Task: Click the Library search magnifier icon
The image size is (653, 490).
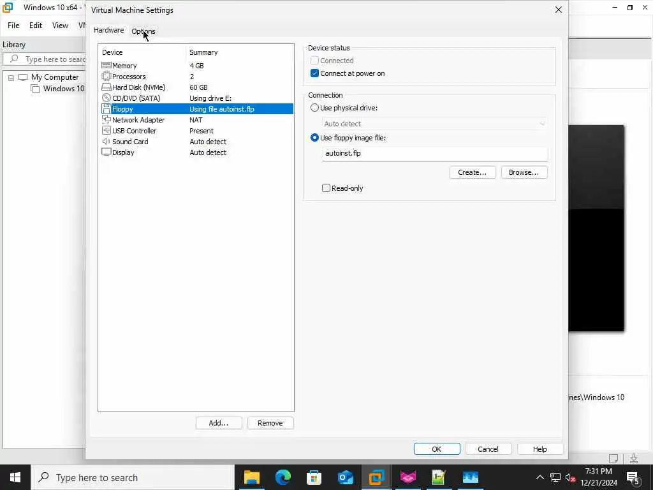Action: coord(14,59)
